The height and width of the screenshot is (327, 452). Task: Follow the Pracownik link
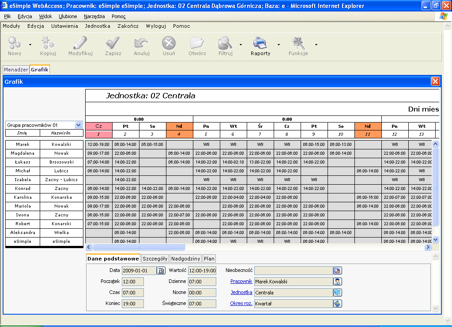(x=241, y=281)
